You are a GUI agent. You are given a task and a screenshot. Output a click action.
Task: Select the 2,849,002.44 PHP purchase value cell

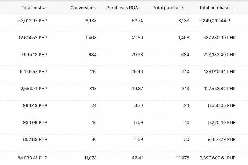pos(216,21)
